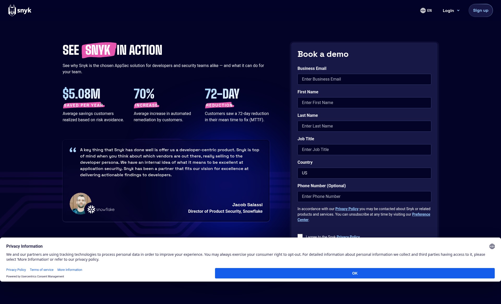The height and width of the screenshot is (304, 501).
Task: Click the 'SAVED PER YEAR' label
Action: [83, 105]
